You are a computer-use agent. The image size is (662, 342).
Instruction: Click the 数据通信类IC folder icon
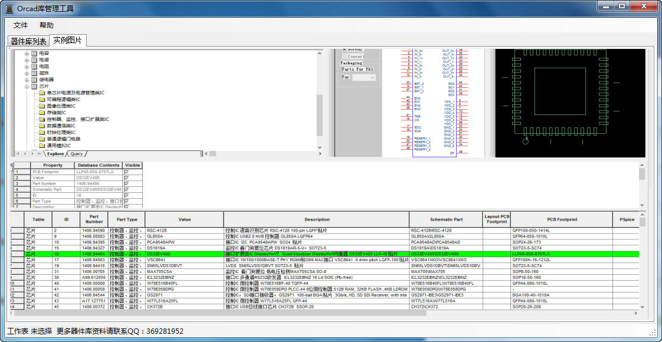[42, 126]
